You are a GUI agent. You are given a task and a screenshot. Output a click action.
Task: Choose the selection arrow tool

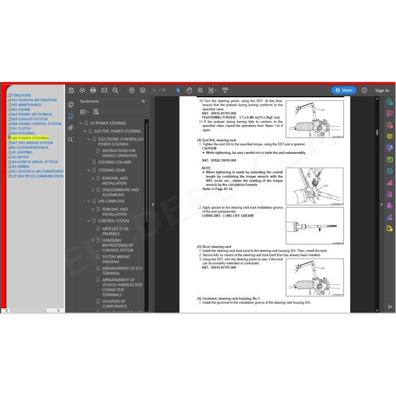click(178, 90)
